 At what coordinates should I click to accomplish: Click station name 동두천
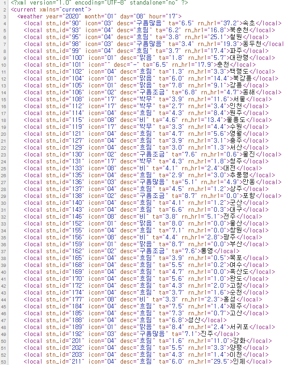(x=252, y=44)
